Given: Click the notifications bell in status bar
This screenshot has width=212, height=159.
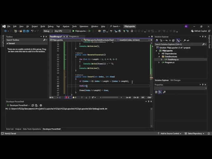Looking at the screenshot, I should click(209, 133).
